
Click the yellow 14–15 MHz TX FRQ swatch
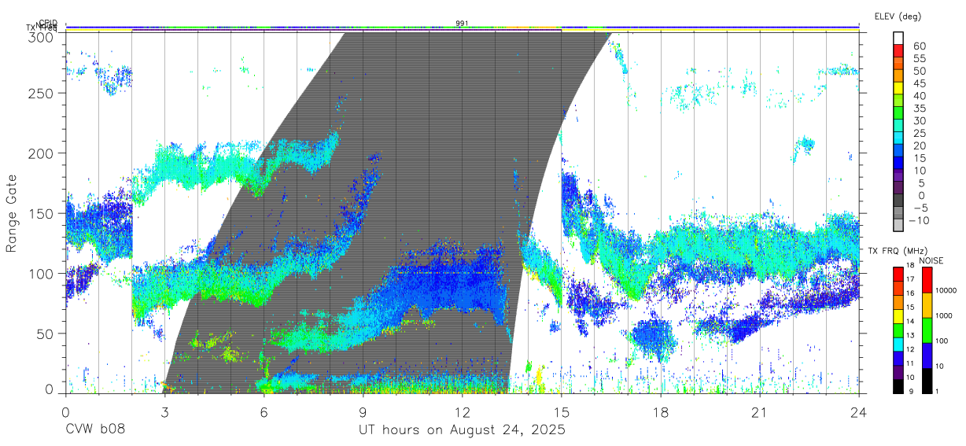click(898, 315)
